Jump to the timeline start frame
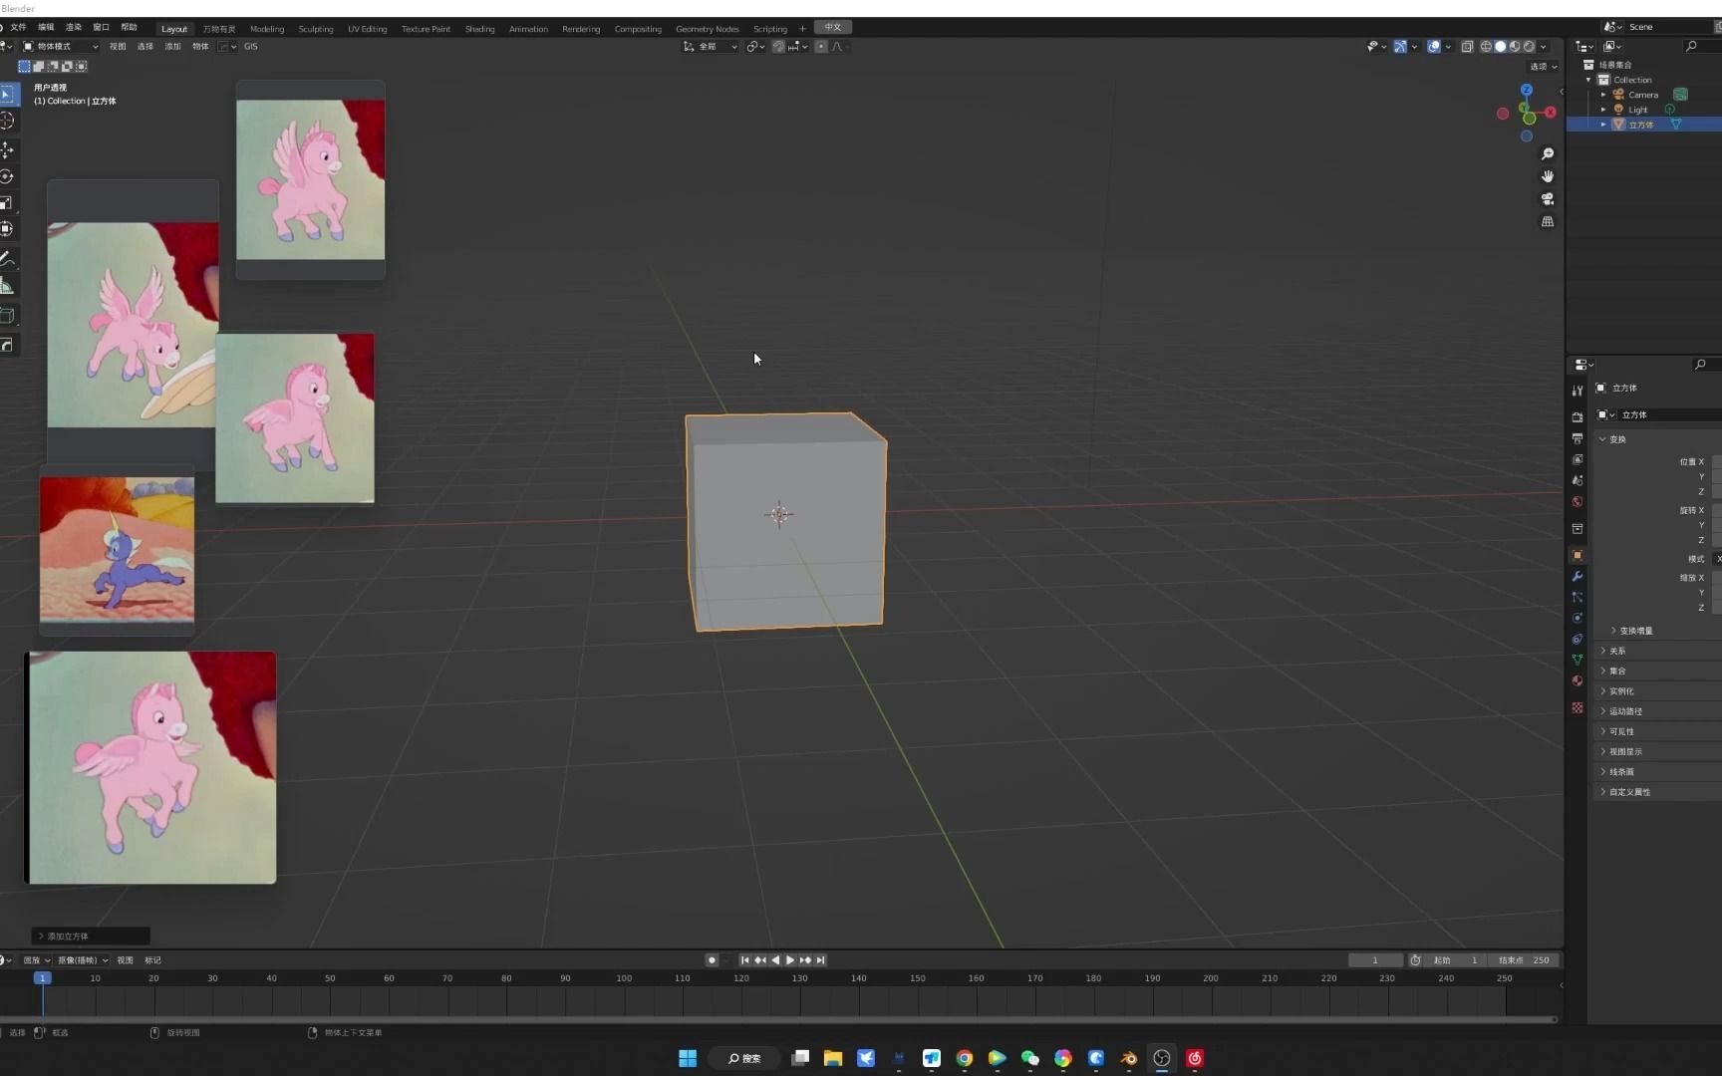 pyautogui.click(x=744, y=960)
